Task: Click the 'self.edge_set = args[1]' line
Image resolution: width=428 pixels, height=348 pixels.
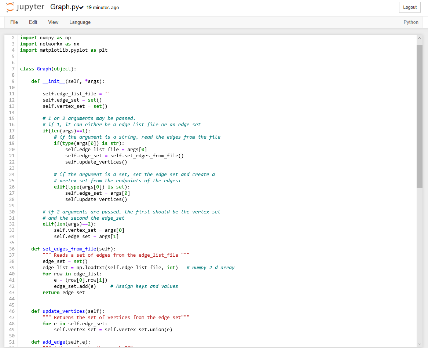Action: tap(86, 237)
